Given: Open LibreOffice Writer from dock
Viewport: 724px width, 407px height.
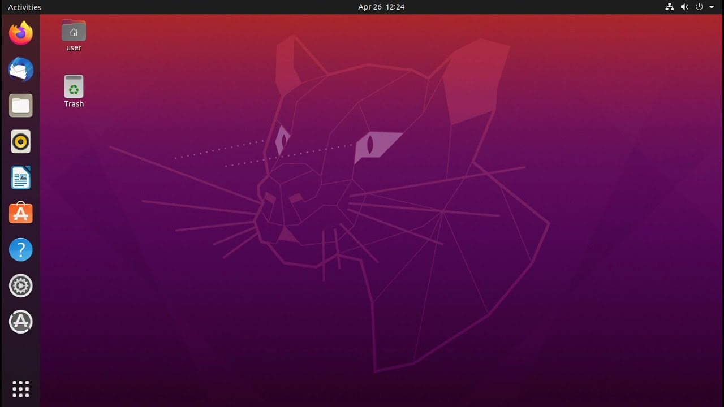Looking at the screenshot, I should (21, 178).
